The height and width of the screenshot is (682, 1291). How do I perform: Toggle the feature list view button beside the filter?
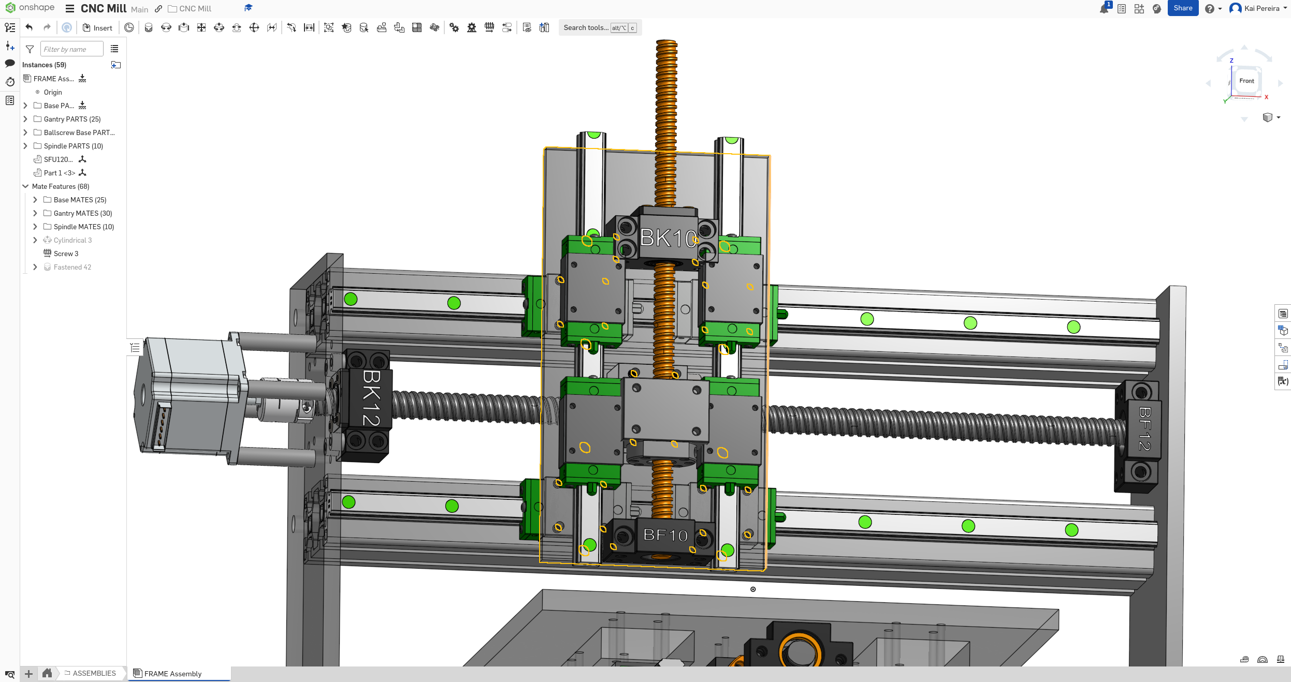coord(114,49)
